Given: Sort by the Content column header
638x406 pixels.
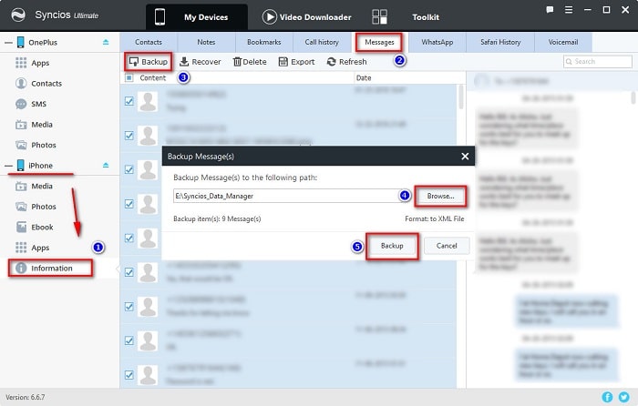Looking at the screenshot, I should (x=152, y=77).
